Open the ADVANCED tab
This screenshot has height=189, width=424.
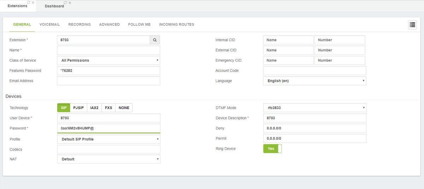[x=109, y=25]
